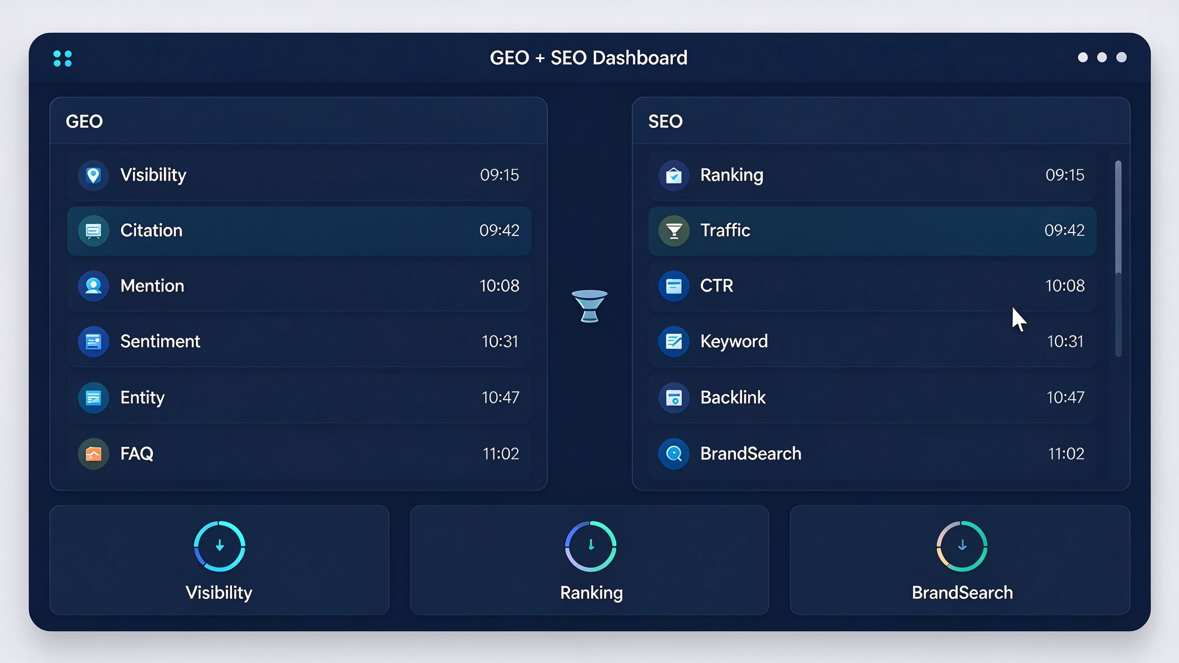Click the Visibility location pin icon
This screenshot has width=1179, height=663.
coord(93,175)
